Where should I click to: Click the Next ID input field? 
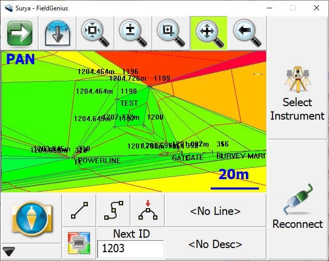(130, 249)
